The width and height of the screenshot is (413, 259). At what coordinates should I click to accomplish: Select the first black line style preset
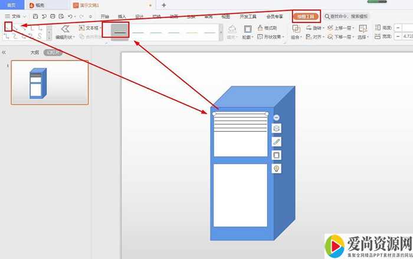click(120, 32)
